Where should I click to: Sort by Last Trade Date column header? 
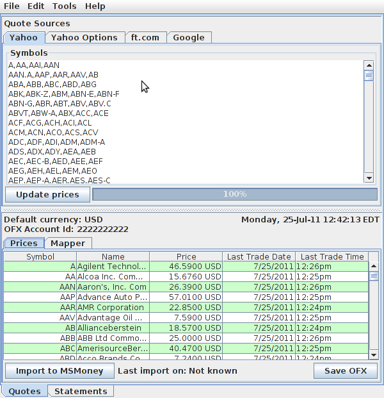[259, 257]
